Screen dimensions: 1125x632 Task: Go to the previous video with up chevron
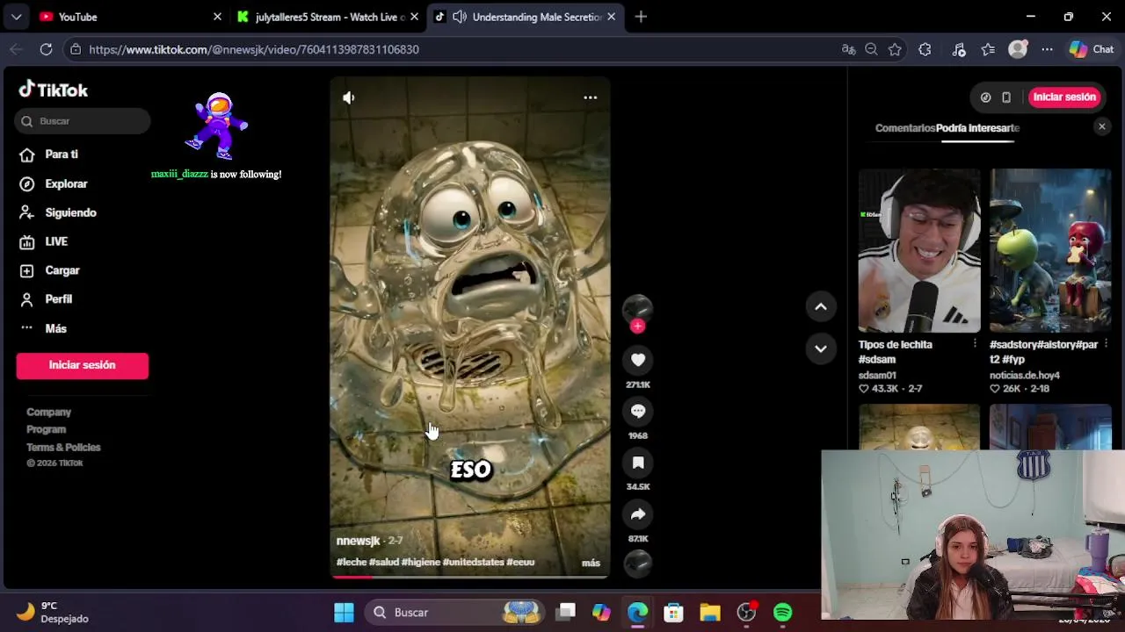point(821,306)
